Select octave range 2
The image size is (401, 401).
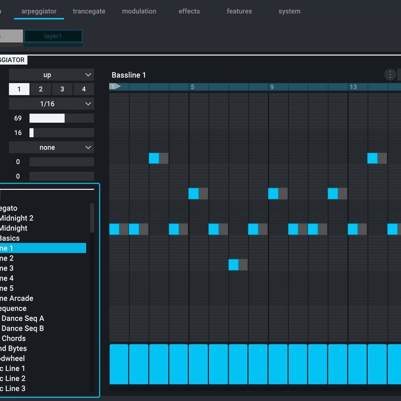(41, 89)
